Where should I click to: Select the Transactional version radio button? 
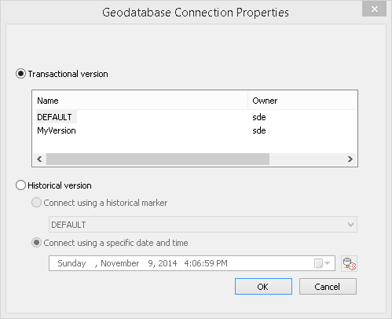pyautogui.click(x=20, y=74)
